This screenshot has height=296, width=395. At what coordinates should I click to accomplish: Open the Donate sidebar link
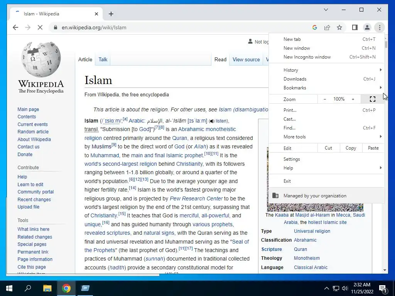point(25,154)
